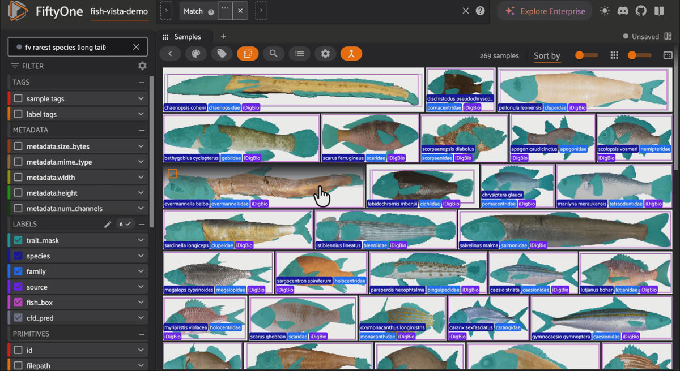Open the Discord icon link
Viewport: 680px width, 371px height.
[x=623, y=11]
